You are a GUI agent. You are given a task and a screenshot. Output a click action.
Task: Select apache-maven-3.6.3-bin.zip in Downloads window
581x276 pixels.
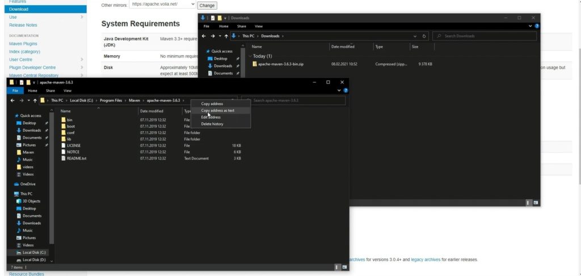tap(278, 64)
